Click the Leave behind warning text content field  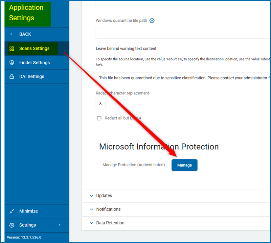click(x=183, y=78)
